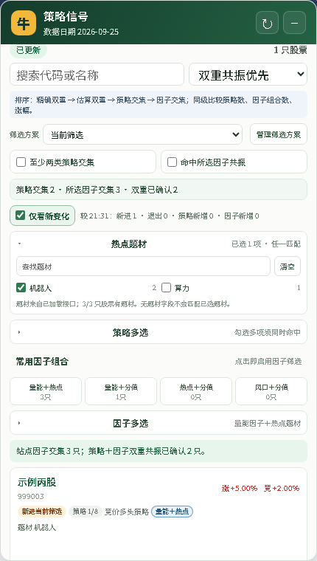
Task: Select the 风口+分值 0只 factor combo
Action: (x=271, y=391)
